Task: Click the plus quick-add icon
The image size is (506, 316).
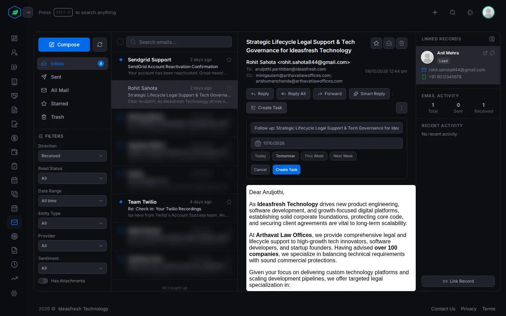Action: point(435,13)
